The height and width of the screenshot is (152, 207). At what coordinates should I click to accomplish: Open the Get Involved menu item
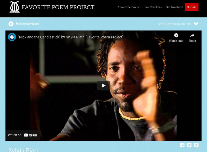click(174, 7)
